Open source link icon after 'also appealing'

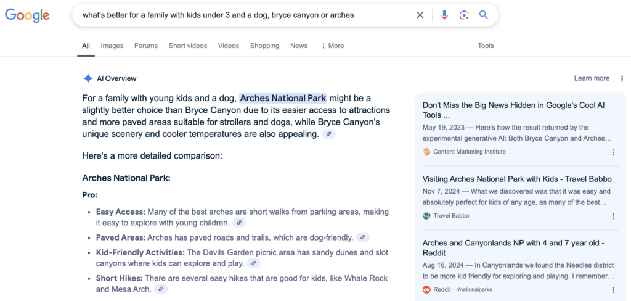[x=329, y=134]
